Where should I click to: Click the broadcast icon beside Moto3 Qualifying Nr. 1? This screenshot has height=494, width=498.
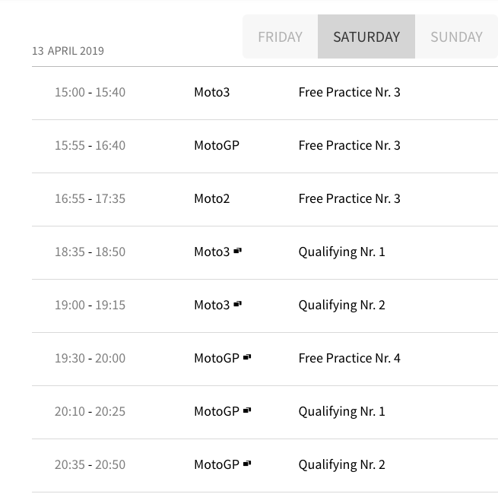237,251
